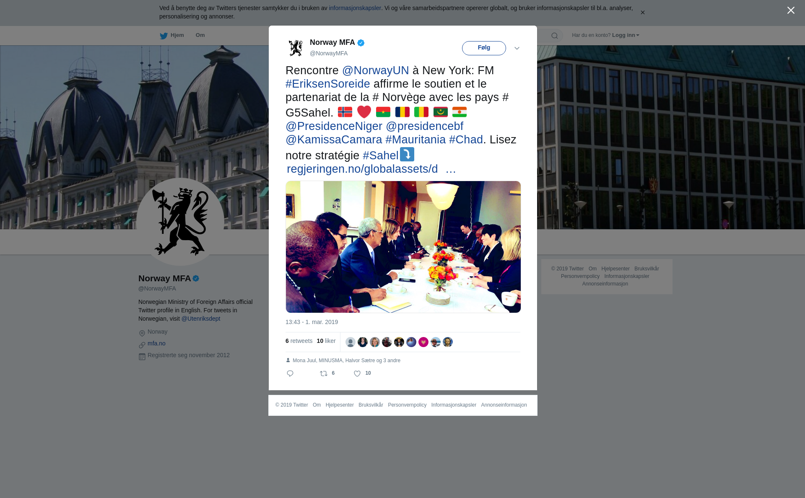View the 6 retweets list

[x=299, y=341]
